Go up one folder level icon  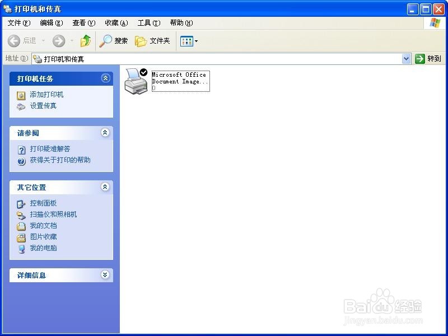[x=86, y=41]
